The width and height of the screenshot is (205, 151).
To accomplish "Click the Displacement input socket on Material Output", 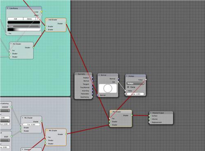I will coord(149,122).
